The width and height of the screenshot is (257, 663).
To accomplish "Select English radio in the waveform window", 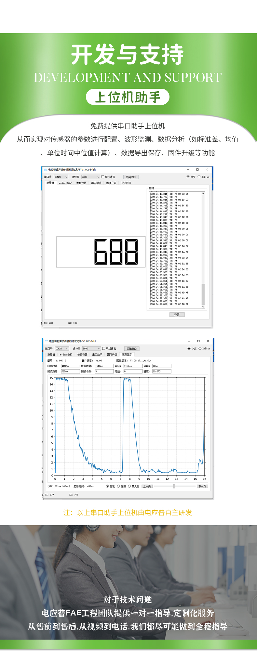I will pos(200,349).
